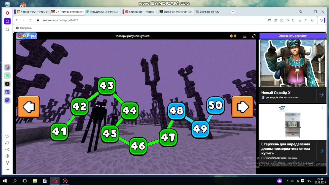Open the Yandex Games logo home

click(x=27, y=36)
